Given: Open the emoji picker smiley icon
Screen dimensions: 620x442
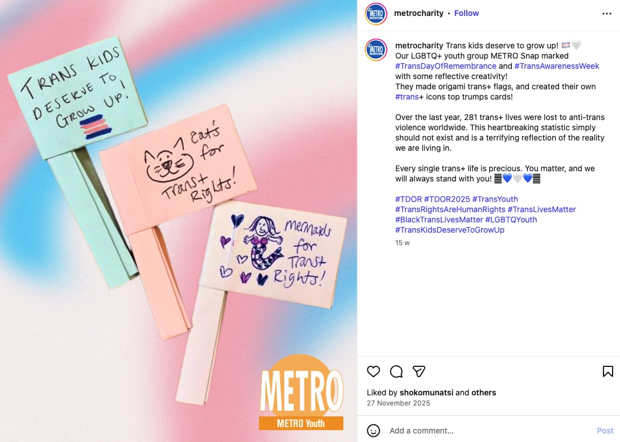Looking at the screenshot, I should [373, 431].
